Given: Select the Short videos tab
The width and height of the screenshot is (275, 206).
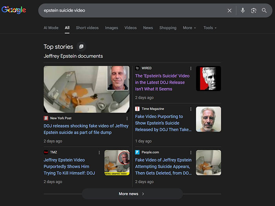Looking at the screenshot, I should point(87,28).
